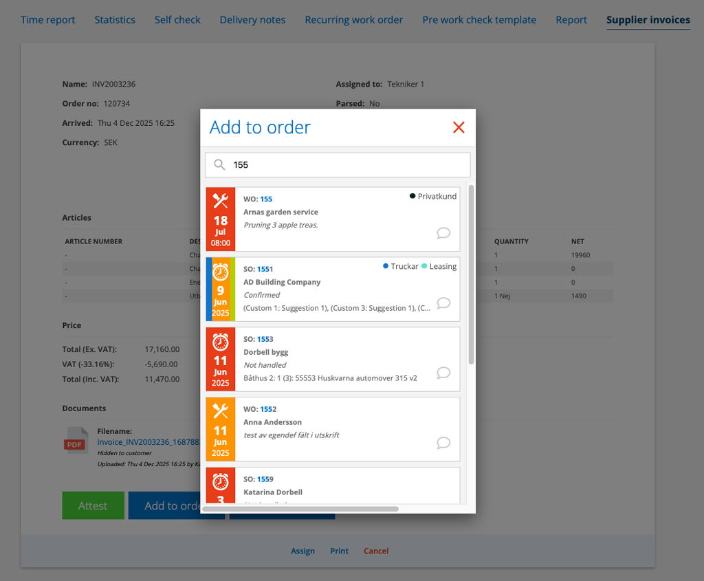Close the Add to order dialog
Screen dimensions: 704x581
459,127
